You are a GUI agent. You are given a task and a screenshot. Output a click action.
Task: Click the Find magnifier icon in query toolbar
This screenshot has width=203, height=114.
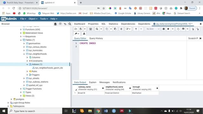click(97, 29)
